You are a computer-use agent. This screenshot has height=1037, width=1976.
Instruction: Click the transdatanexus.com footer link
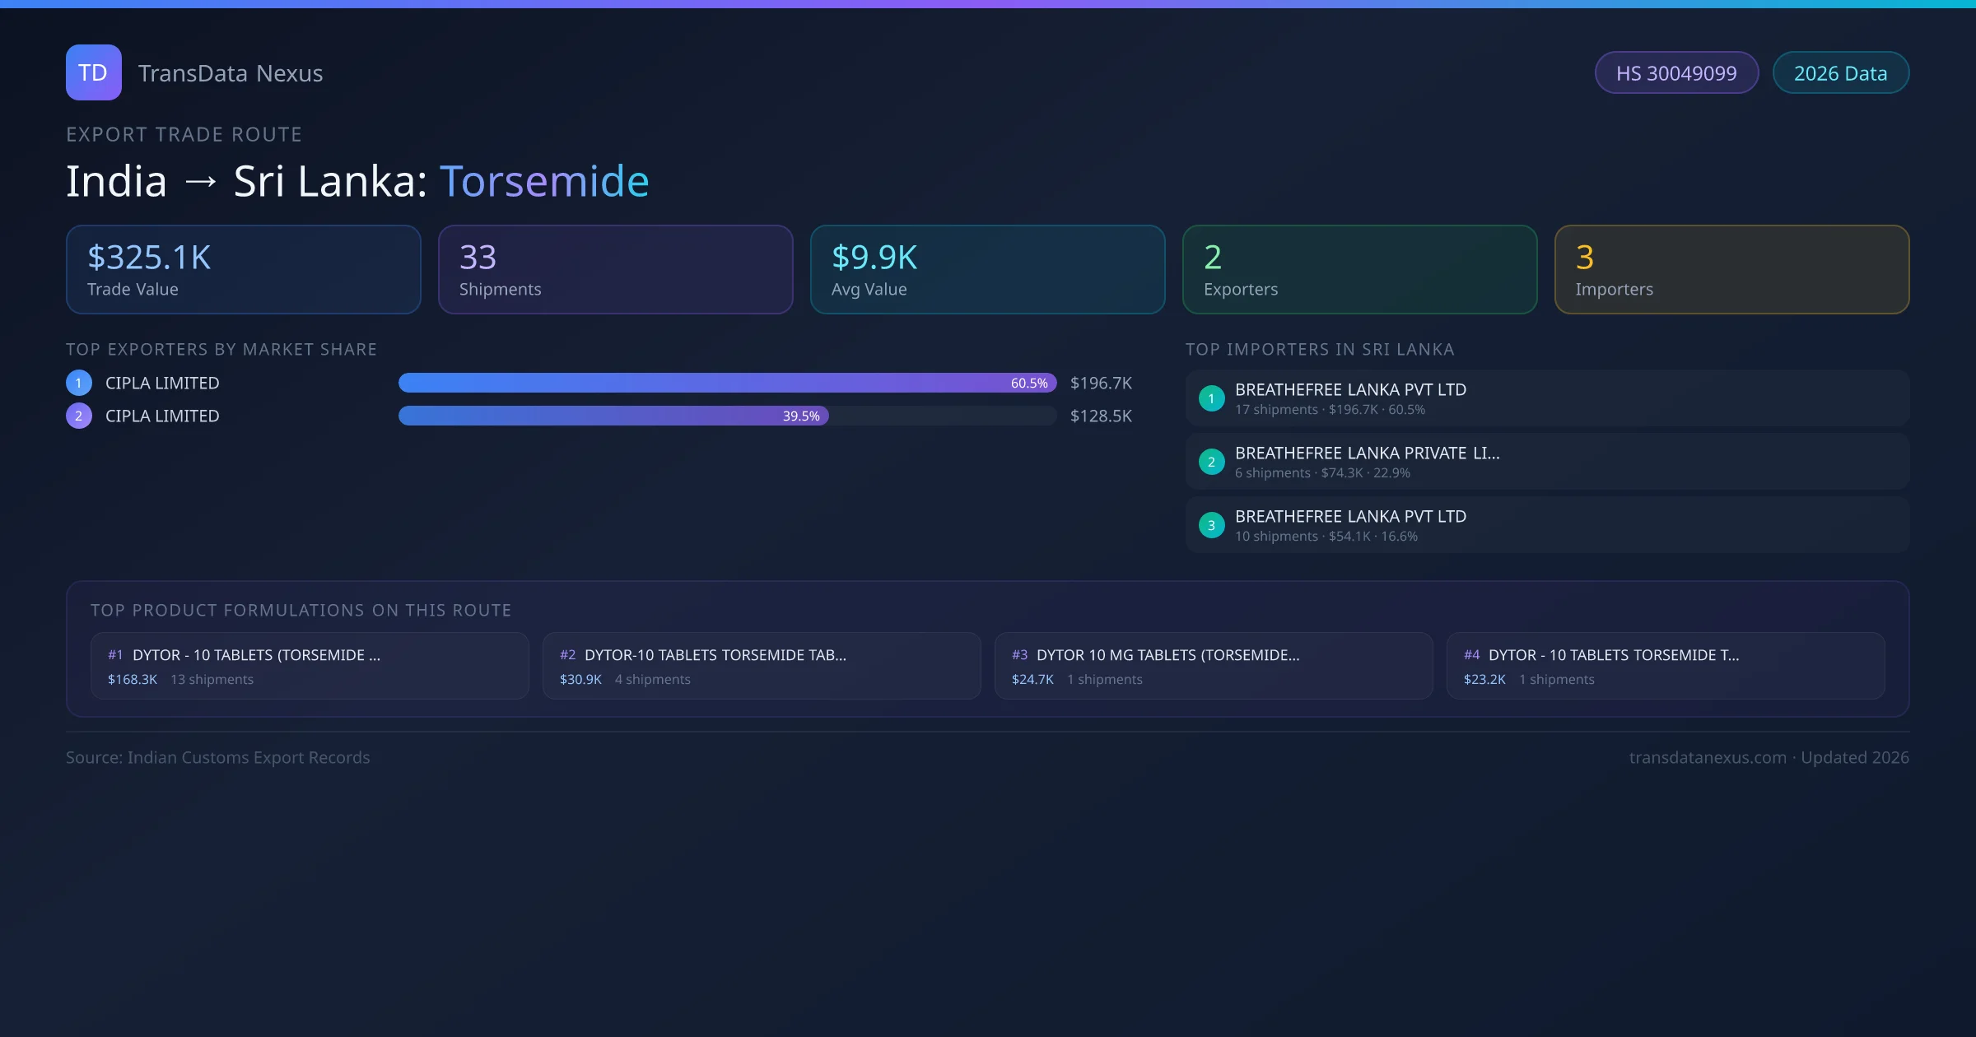click(1708, 757)
